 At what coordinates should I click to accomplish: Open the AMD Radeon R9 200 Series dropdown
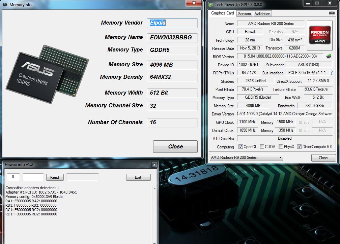pyautogui.click(x=246, y=158)
